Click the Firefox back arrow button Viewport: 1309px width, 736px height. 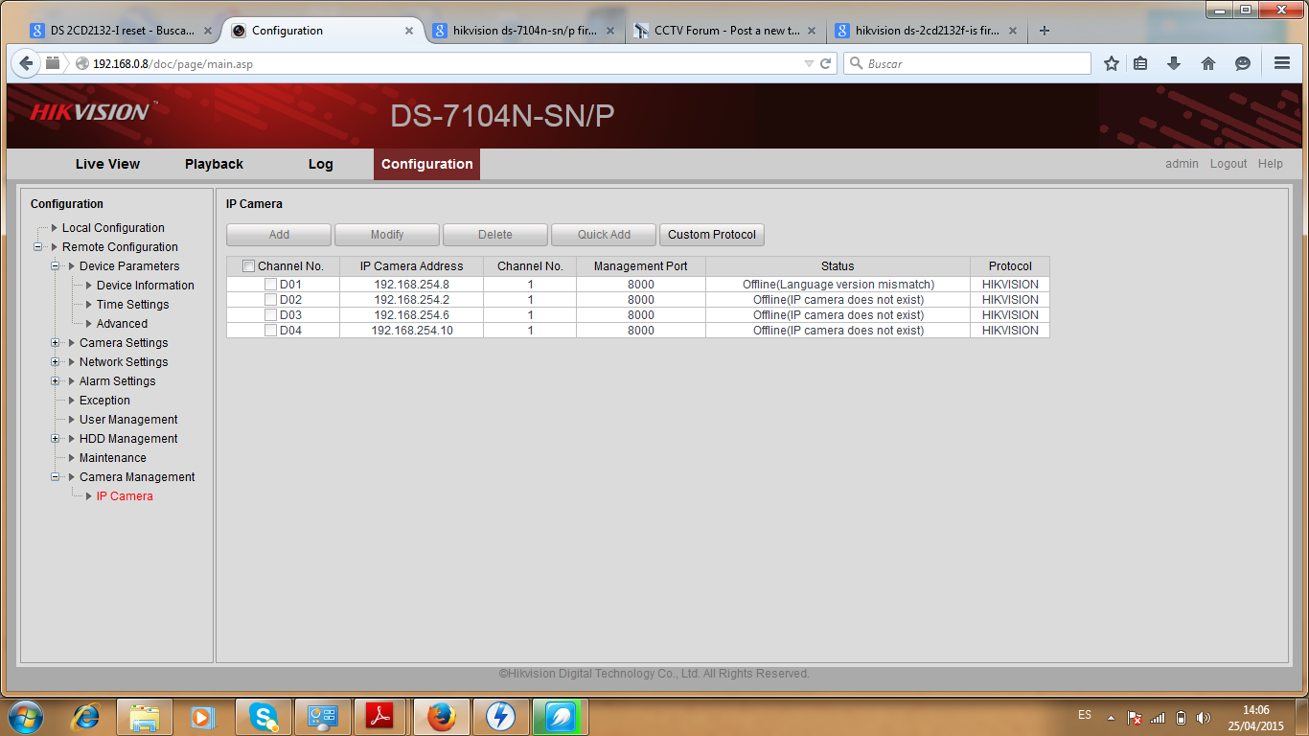pyautogui.click(x=25, y=63)
